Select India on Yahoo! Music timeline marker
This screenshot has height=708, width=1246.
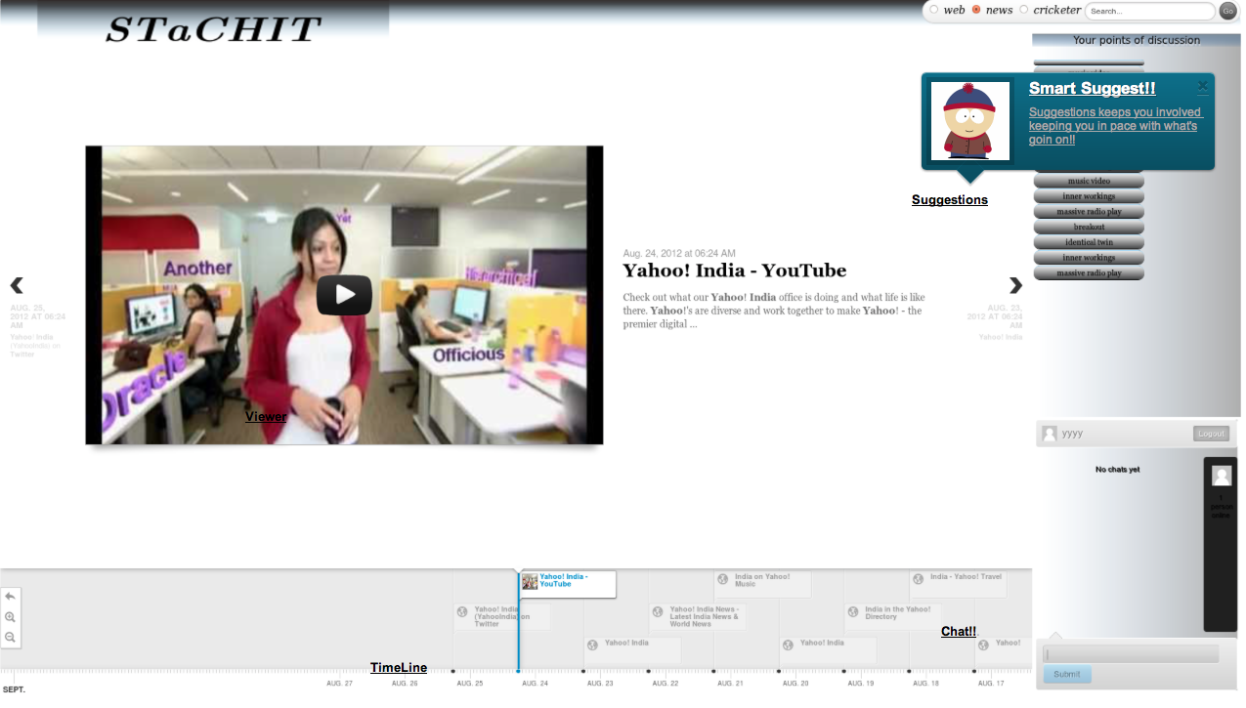[x=762, y=584]
